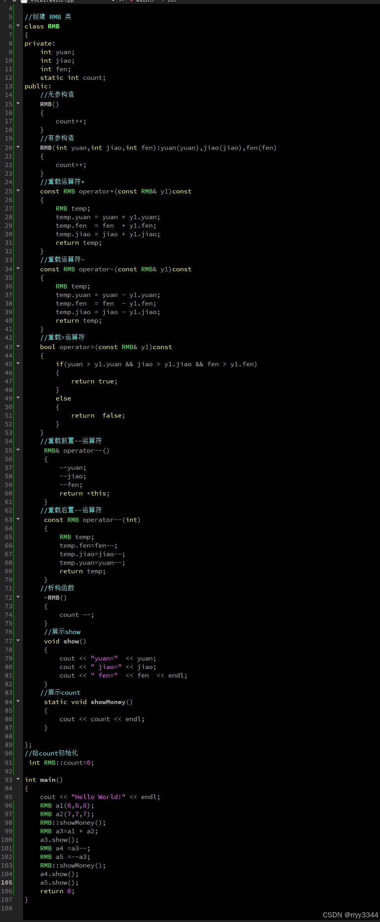
Task: Fold the parameterized RMB constructor on line 20
Action: point(18,147)
